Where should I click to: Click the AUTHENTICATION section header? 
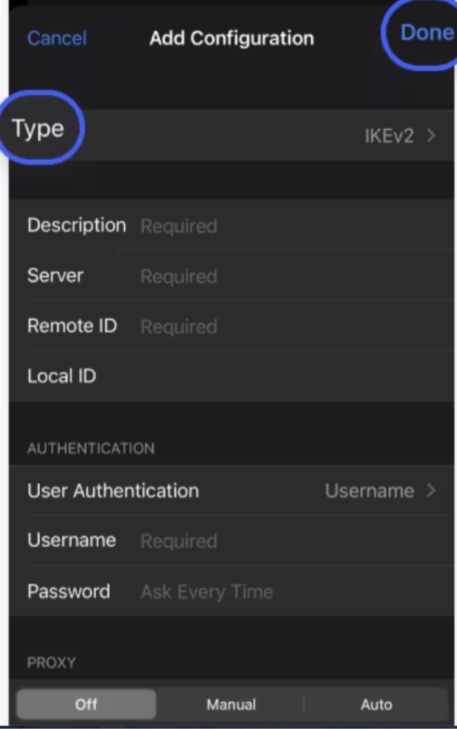click(91, 448)
